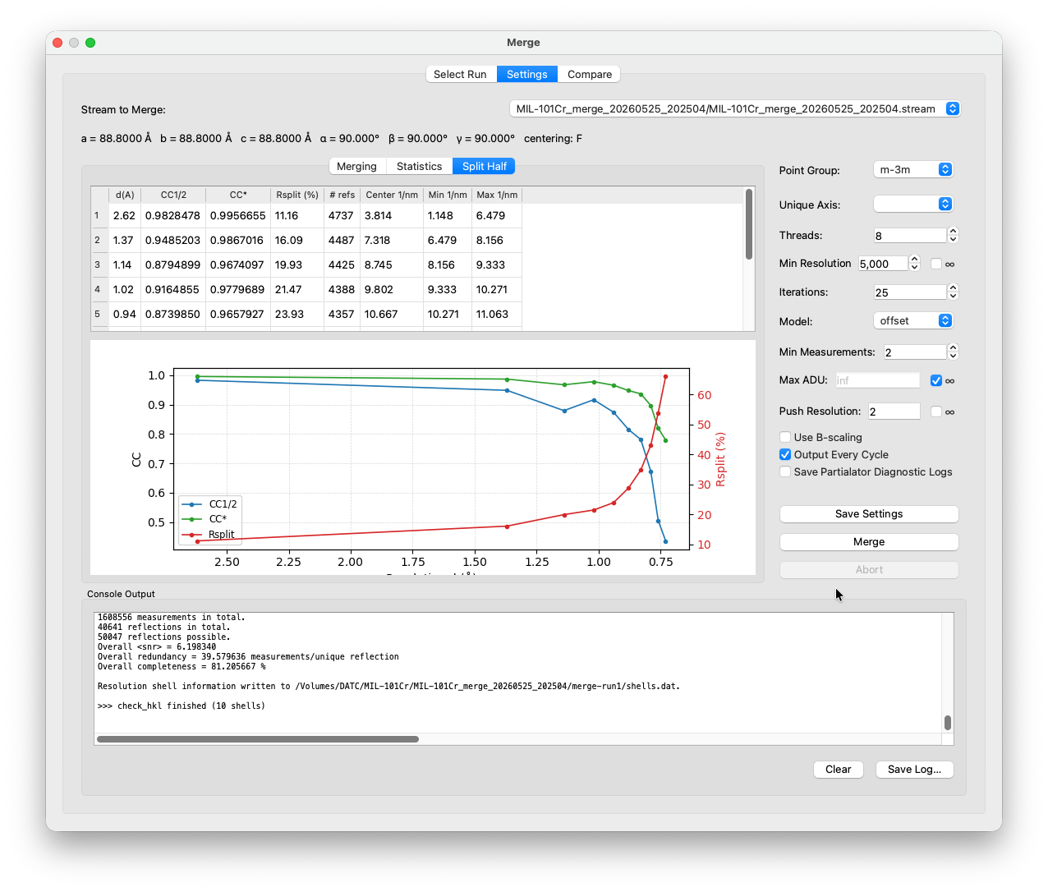Screen dimensions: 1048x892
Task: Open the Model offset dropdown
Action: (912, 320)
